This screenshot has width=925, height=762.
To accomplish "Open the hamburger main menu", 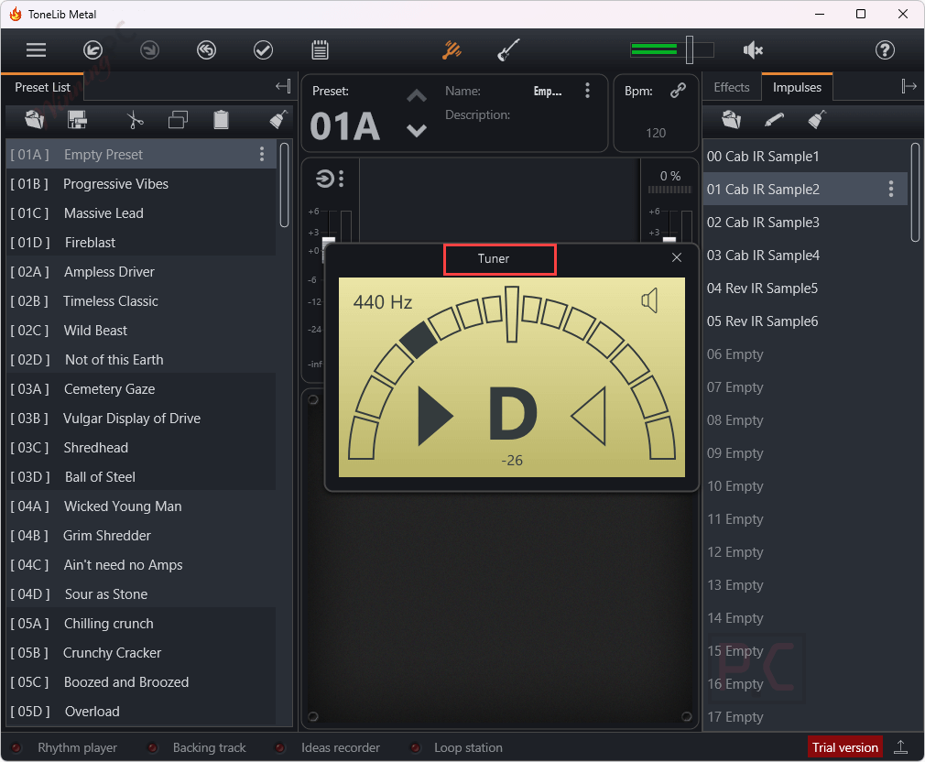I will tap(36, 50).
